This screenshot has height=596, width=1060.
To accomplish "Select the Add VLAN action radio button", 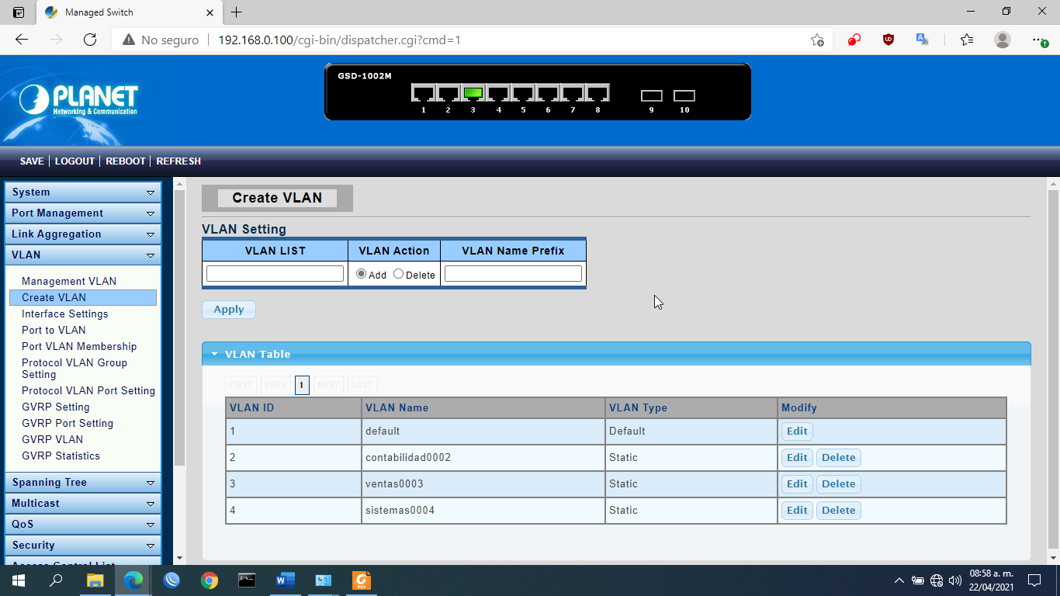I will click(361, 274).
